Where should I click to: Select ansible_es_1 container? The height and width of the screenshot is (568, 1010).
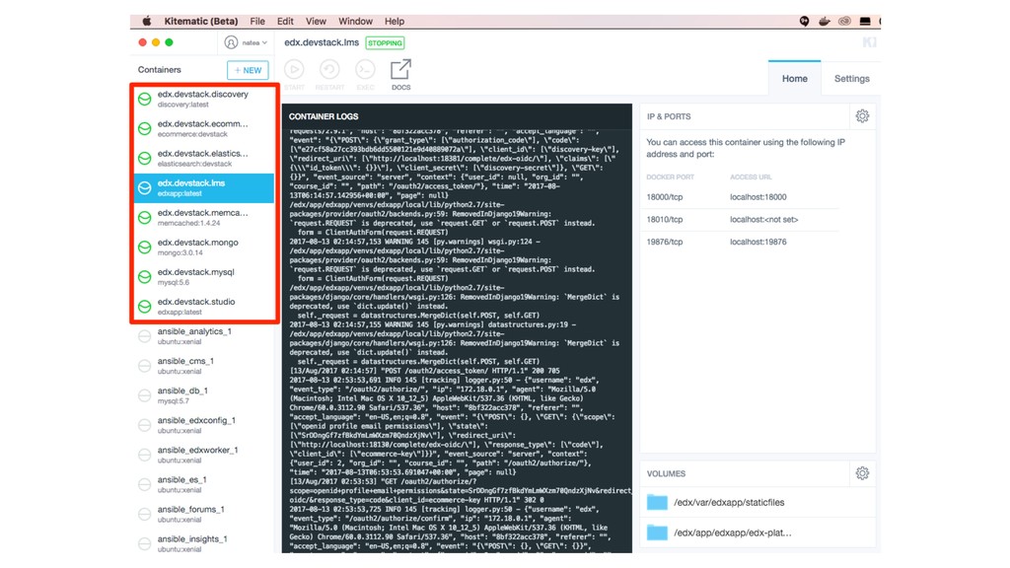(x=204, y=484)
